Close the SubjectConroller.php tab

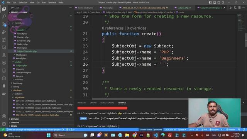[224, 8]
